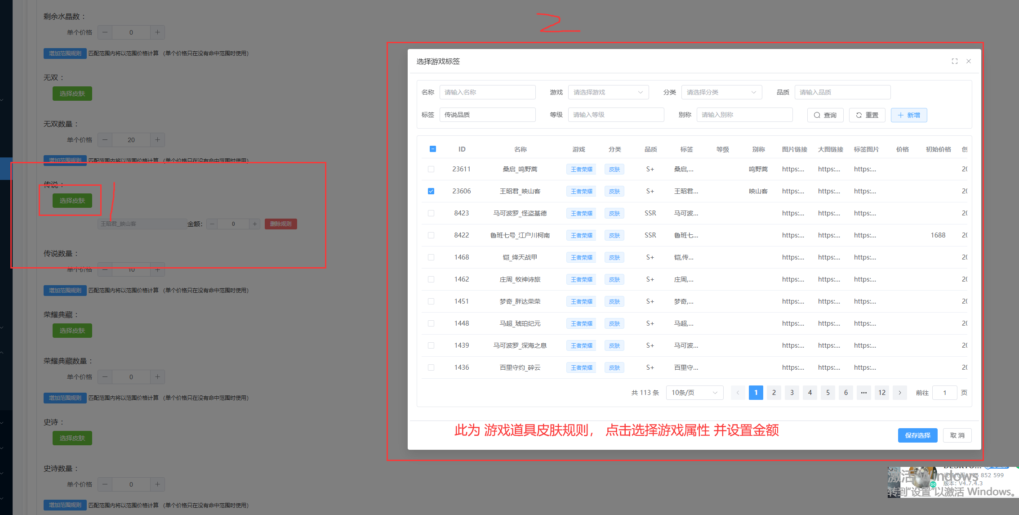
Task: Select page 3 in pagination
Action: tap(792, 393)
